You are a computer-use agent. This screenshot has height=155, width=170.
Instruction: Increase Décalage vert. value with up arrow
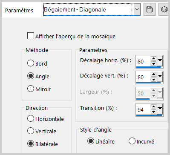click(153, 74)
